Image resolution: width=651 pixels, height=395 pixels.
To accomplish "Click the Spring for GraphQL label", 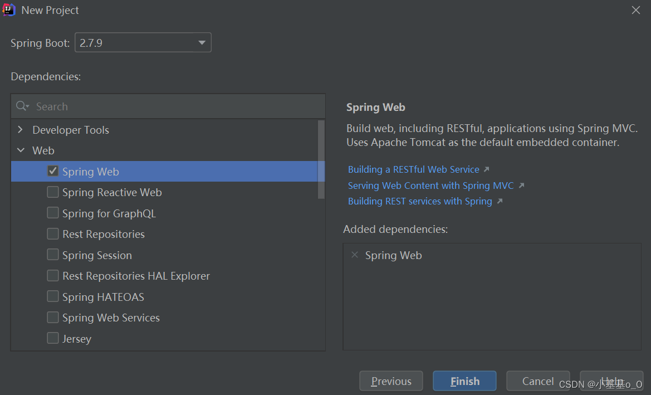I will point(109,213).
